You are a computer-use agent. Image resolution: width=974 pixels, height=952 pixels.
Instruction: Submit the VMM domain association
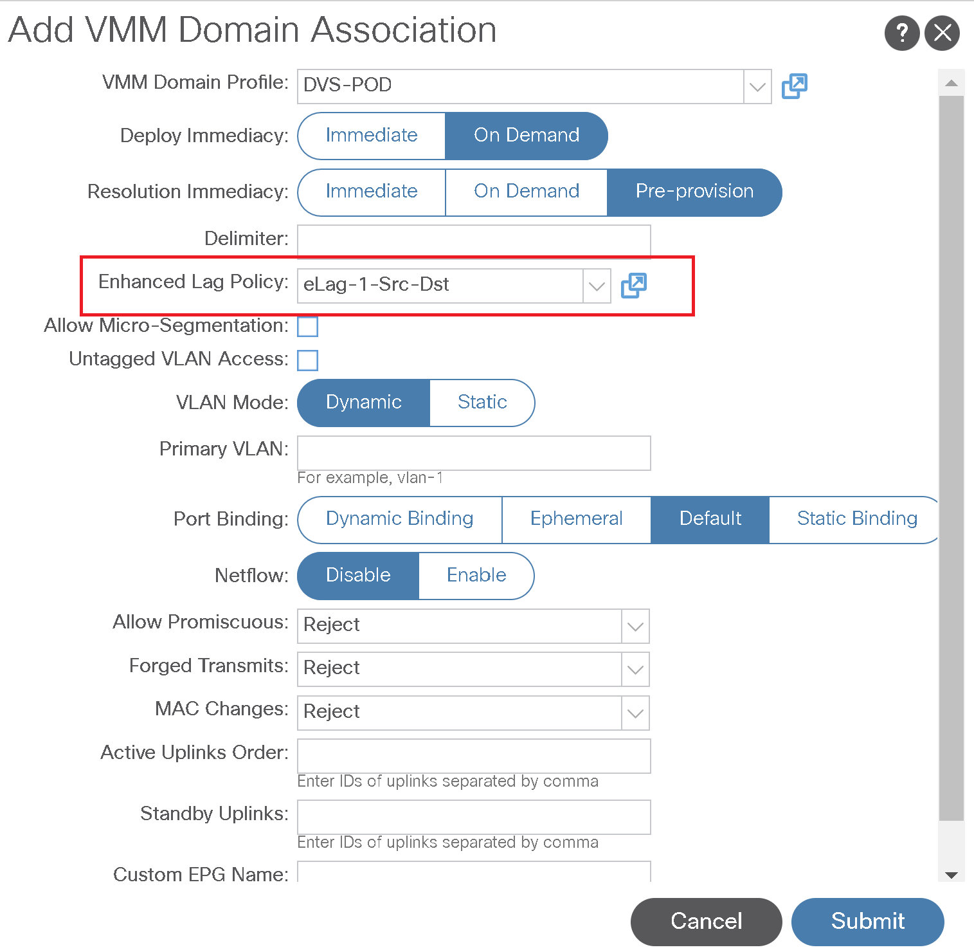pyautogui.click(x=868, y=922)
